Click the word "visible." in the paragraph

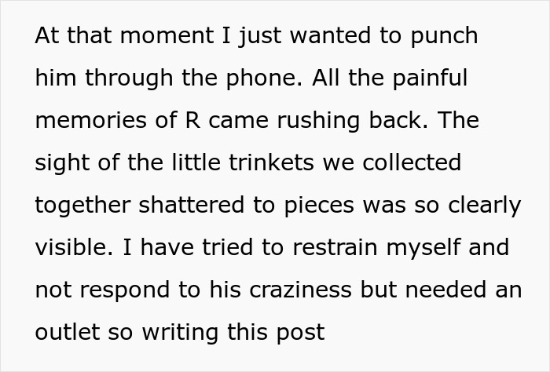(74, 248)
